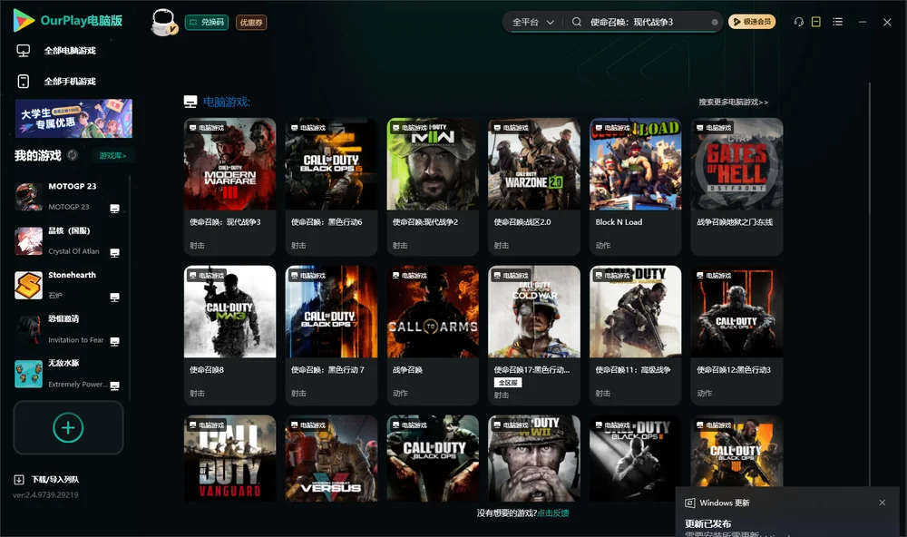Click the 点击反馈 feedback link

point(553,513)
